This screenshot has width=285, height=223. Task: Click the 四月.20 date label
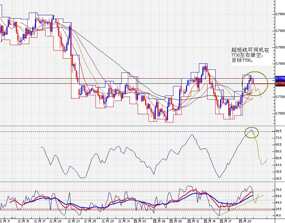(x=245, y=221)
